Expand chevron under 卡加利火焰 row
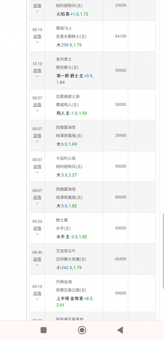164x340 pixels. point(37,172)
